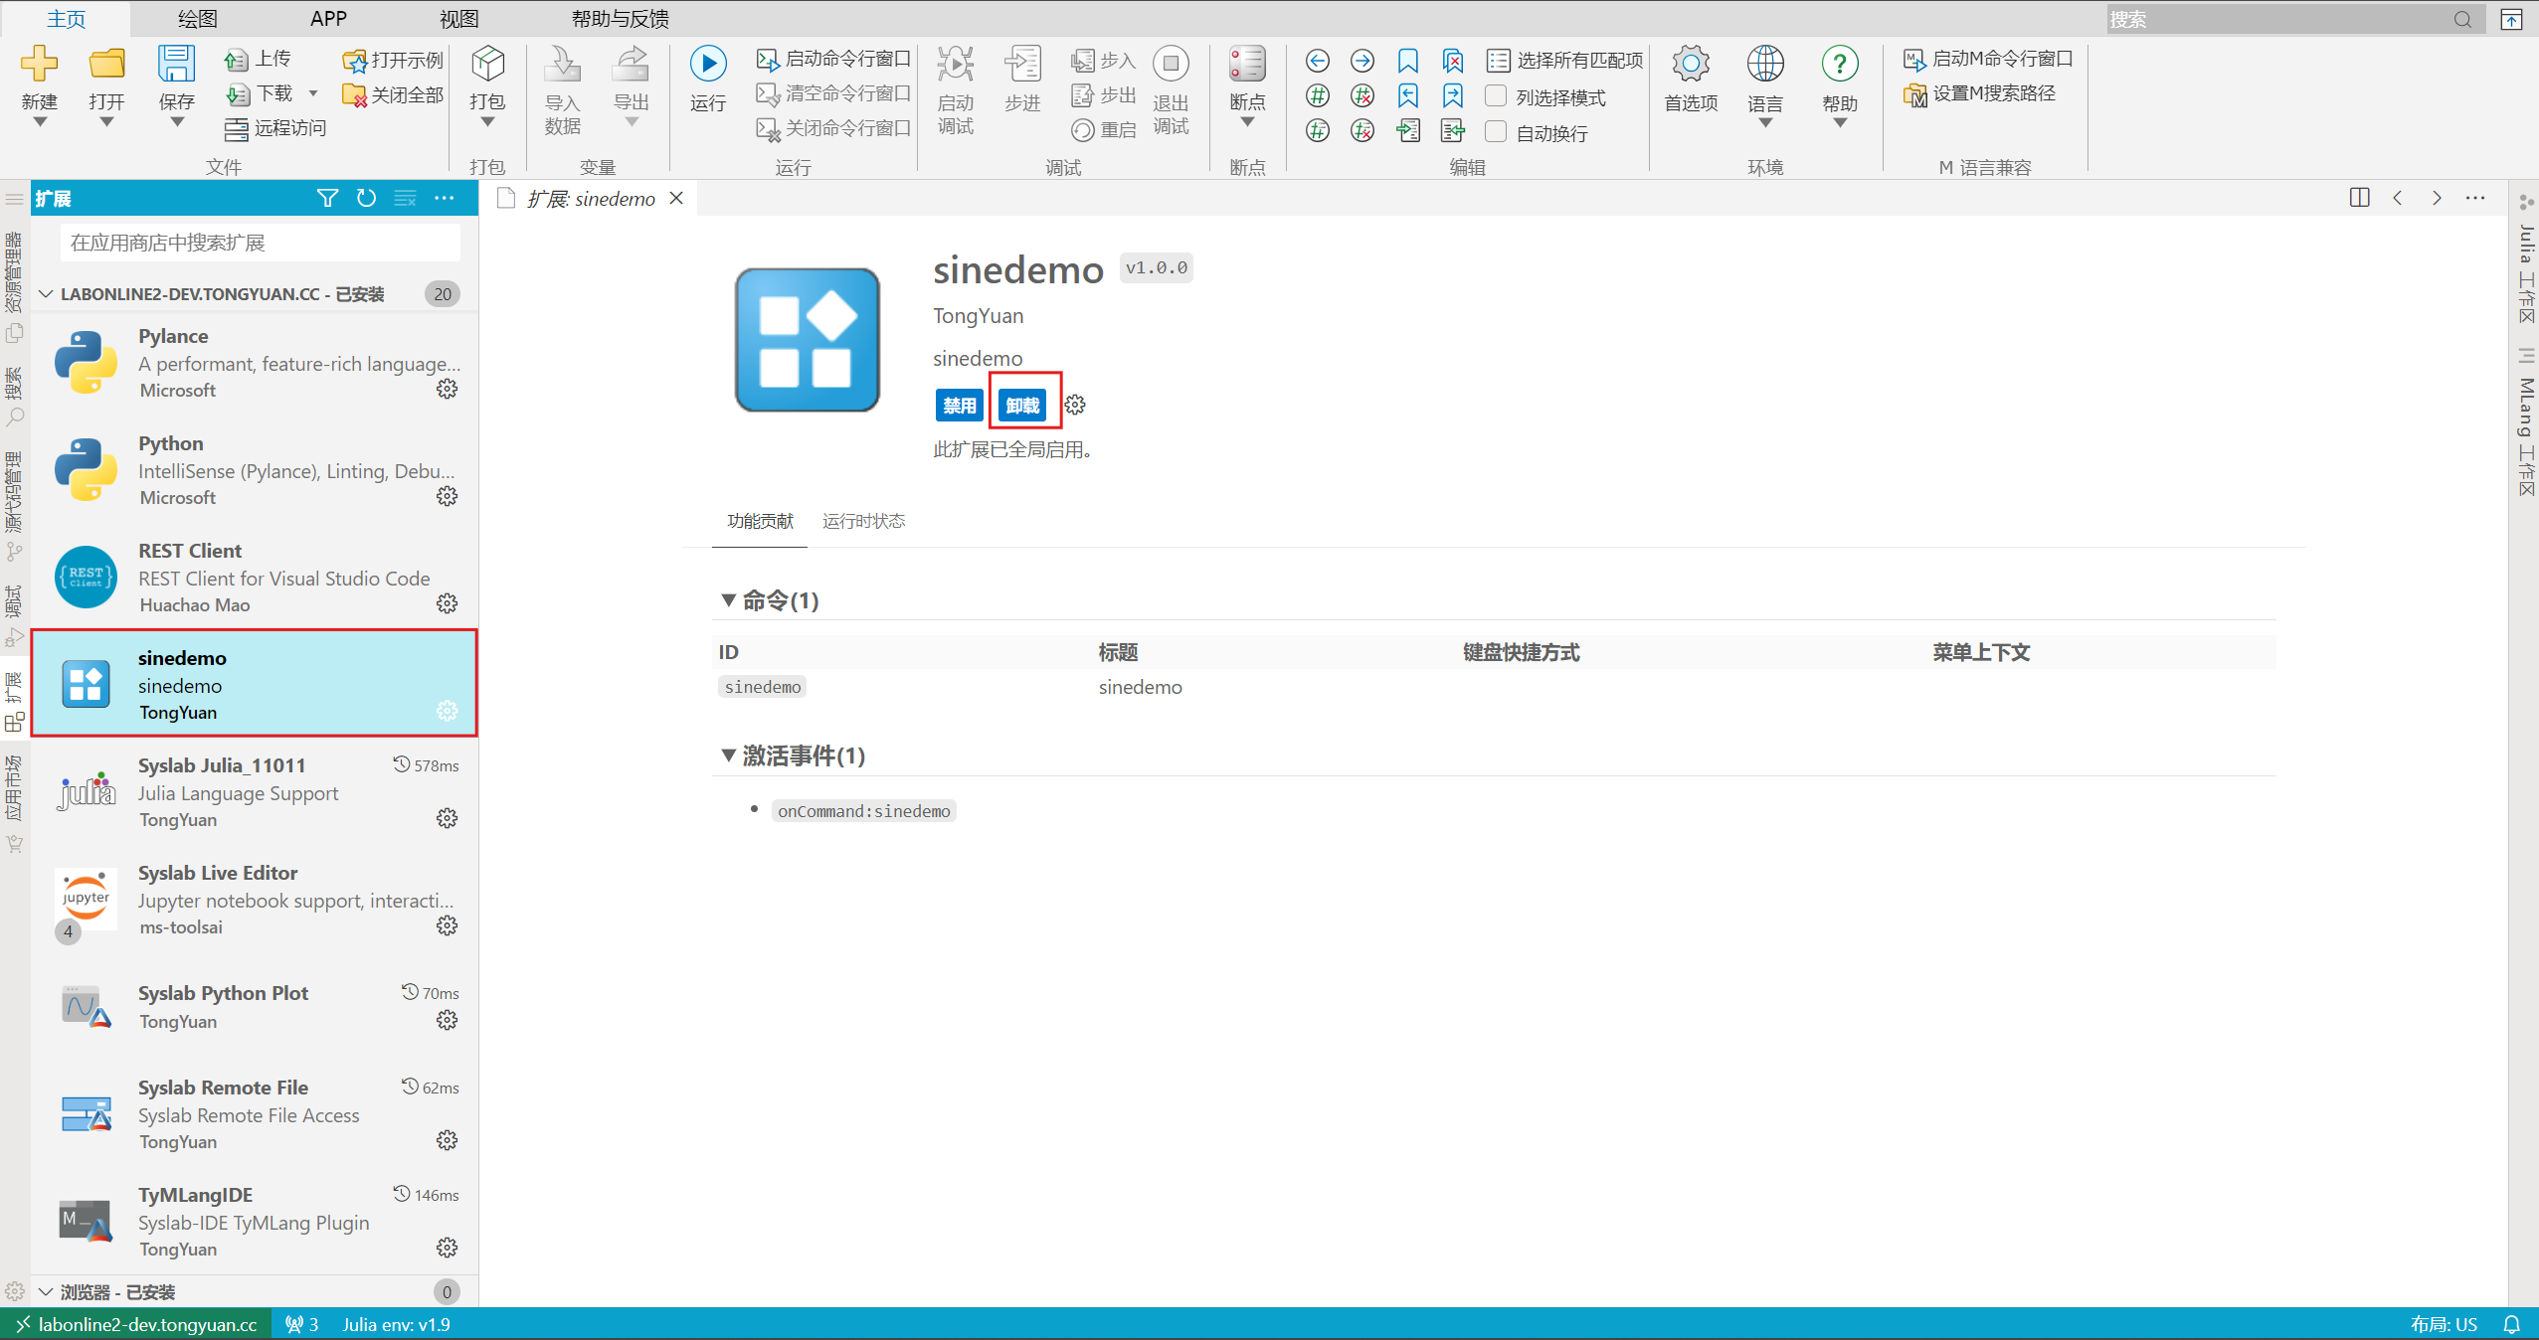The width and height of the screenshot is (2539, 1340).
Task: Collapse the installed extensions list header
Action: pos(46,294)
